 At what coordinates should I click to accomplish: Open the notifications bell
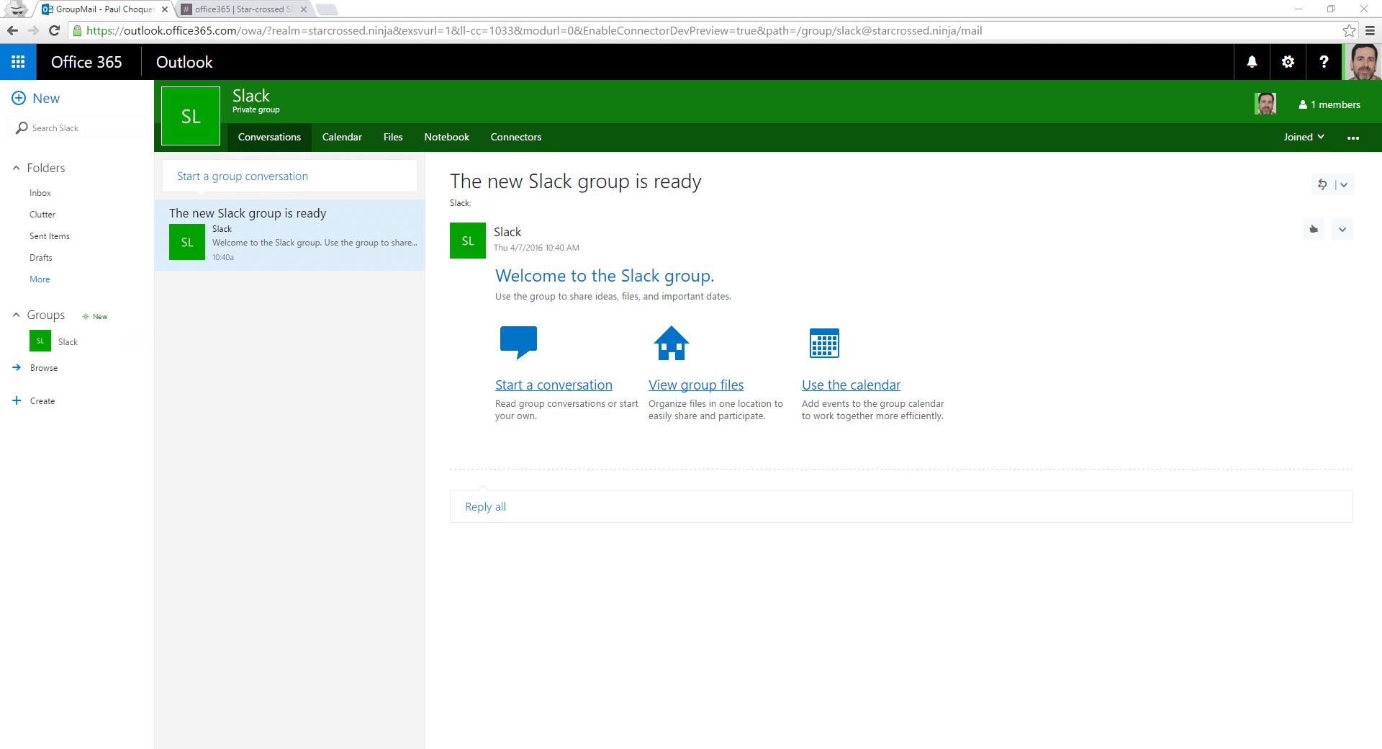point(1252,62)
